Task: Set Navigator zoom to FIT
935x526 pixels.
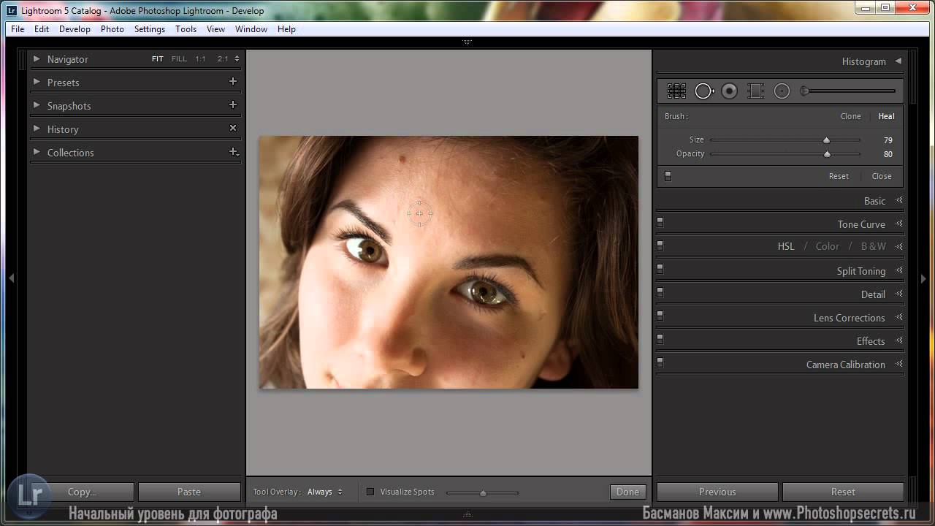Action: point(158,59)
